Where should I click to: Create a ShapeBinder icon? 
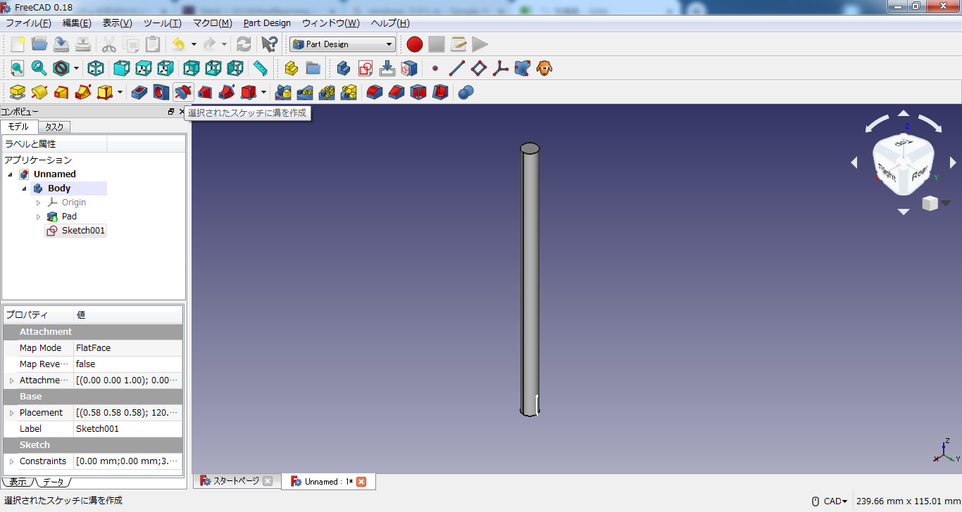(523, 68)
